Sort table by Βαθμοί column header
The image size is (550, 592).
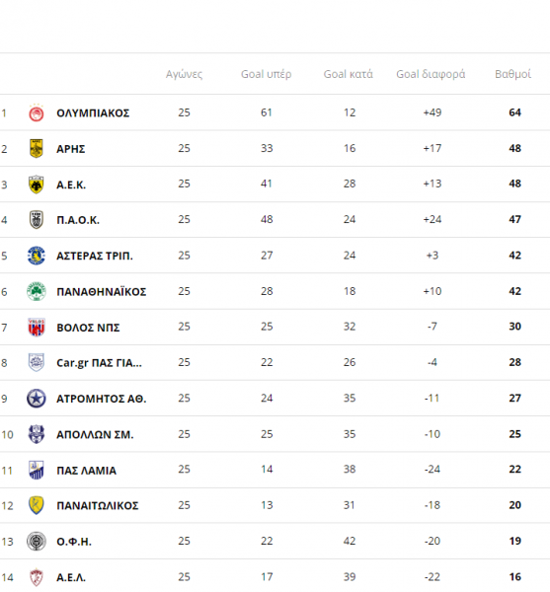click(512, 74)
